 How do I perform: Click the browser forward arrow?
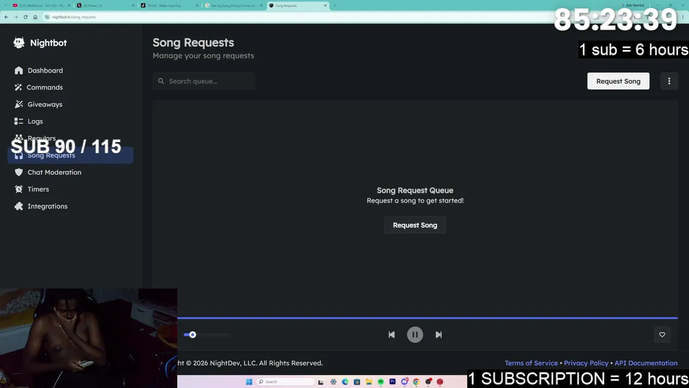click(x=16, y=17)
